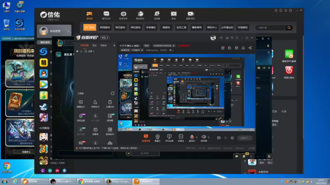Click the game search input field
Image resolution: width=330 pixels, height=185 pixels.
(x=271, y=28)
